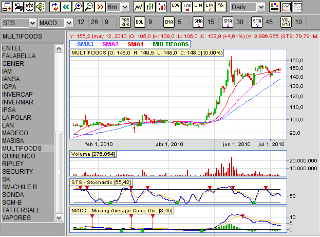Edit the SMA3 period 45 field
The height and width of the screenshot is (237, 320).
coord(270,22)
